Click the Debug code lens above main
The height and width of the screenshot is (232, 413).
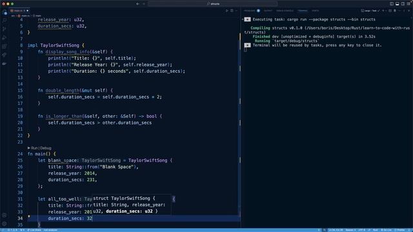click(x=46, y=148)
